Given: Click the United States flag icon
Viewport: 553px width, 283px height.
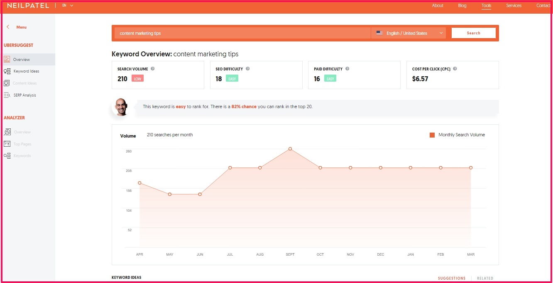Looking at the screenshot, I should tap(379, 33).
